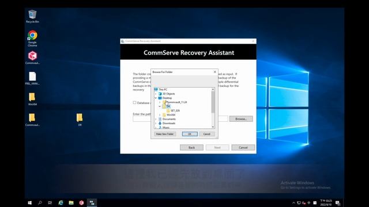The height and width of the screenshot is (207, 369).
Task: Show hidden system tray icons
Action: [x=293, y=203]
